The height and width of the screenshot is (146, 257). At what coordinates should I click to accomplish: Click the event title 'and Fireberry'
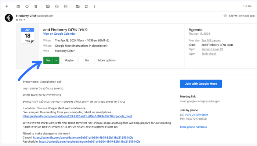coord(65,30)
